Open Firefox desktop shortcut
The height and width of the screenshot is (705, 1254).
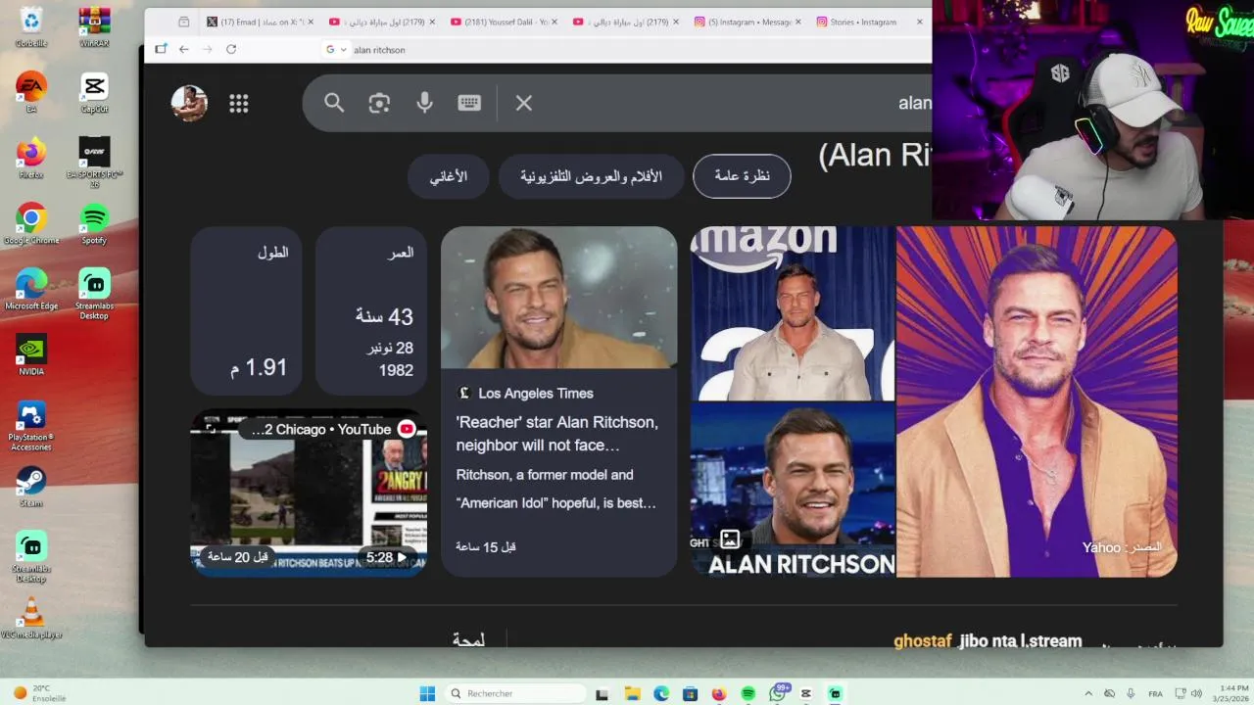click(31, 158)
